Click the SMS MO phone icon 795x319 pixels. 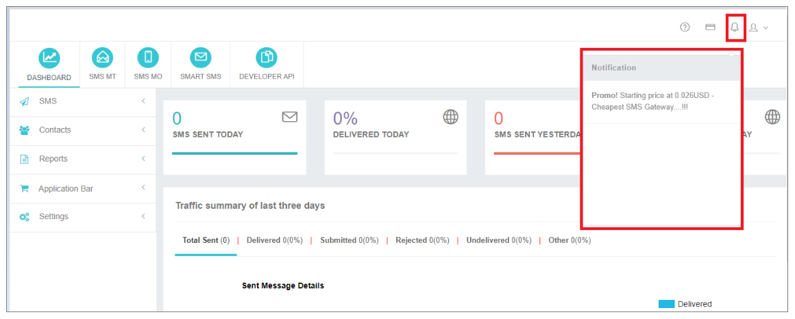(x=148, y=58)
